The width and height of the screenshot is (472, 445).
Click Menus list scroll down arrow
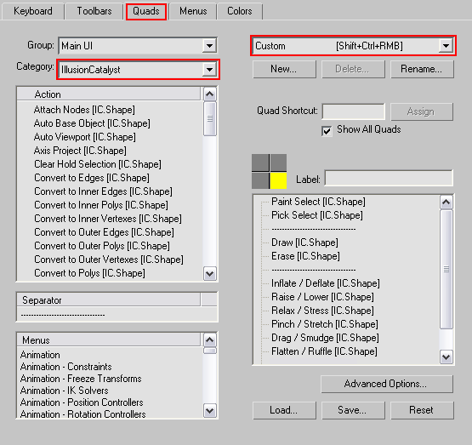[x=209, y=411]
